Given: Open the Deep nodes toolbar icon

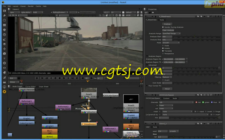Looking at the screenshot, I should [x=4, y=63].
